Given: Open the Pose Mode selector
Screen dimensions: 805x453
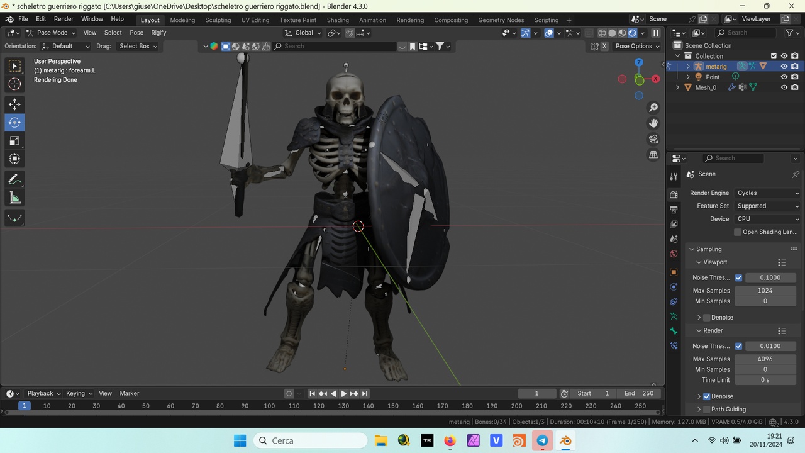Looking at the screenshot, I should point(51,33).
